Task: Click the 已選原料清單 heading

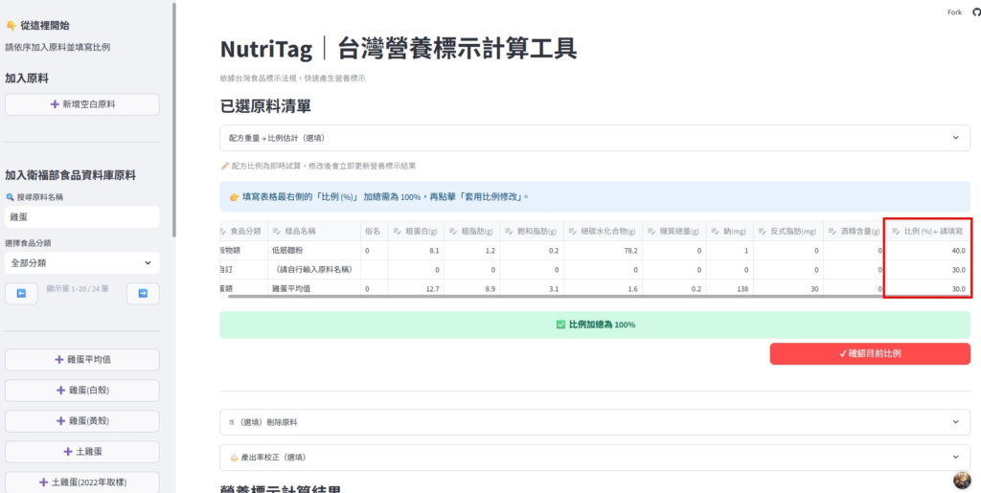Action: pos(265,107)
